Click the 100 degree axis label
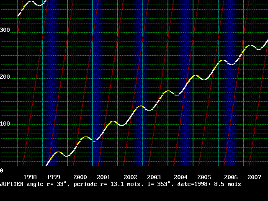The height and width of the screenshot is (201, 268). point(5,124)
